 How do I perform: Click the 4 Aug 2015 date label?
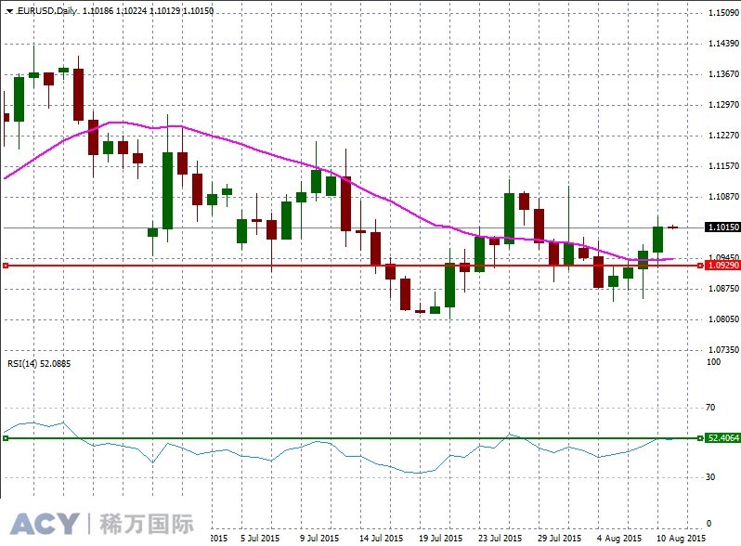tap(619, 538)
